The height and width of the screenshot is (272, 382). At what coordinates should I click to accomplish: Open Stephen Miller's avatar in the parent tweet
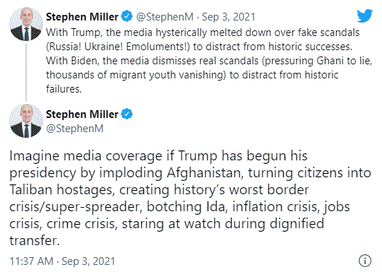[x=26, y=24]
